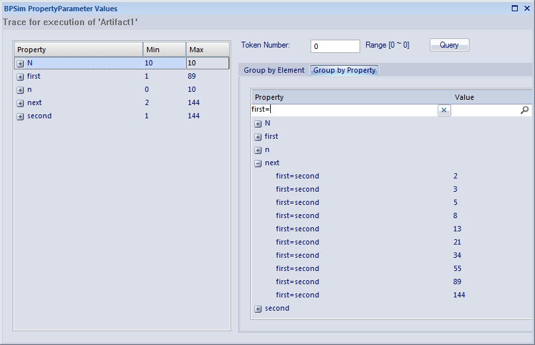The height and width of the screenshot is (345, 535).
Task: Sort by the Max column header
Action: (207, 50)
